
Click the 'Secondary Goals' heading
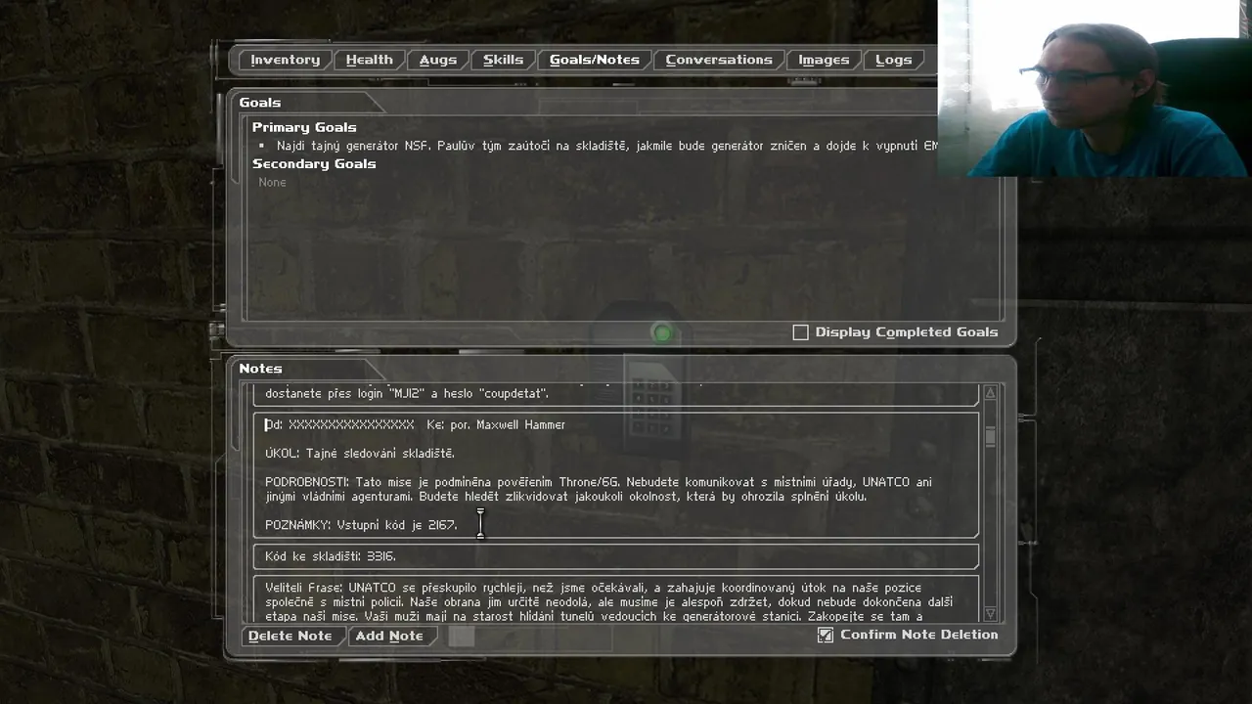click(x=314, y=163)
